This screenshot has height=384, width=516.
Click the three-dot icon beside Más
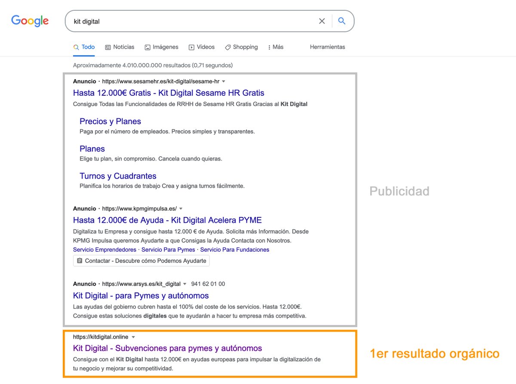[x=269, y=47]
